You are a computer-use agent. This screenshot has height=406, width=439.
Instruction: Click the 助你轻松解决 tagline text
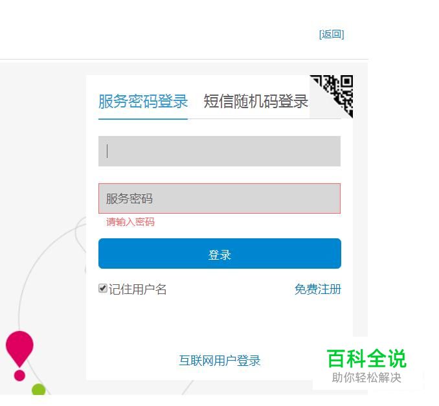coord(366,378)
